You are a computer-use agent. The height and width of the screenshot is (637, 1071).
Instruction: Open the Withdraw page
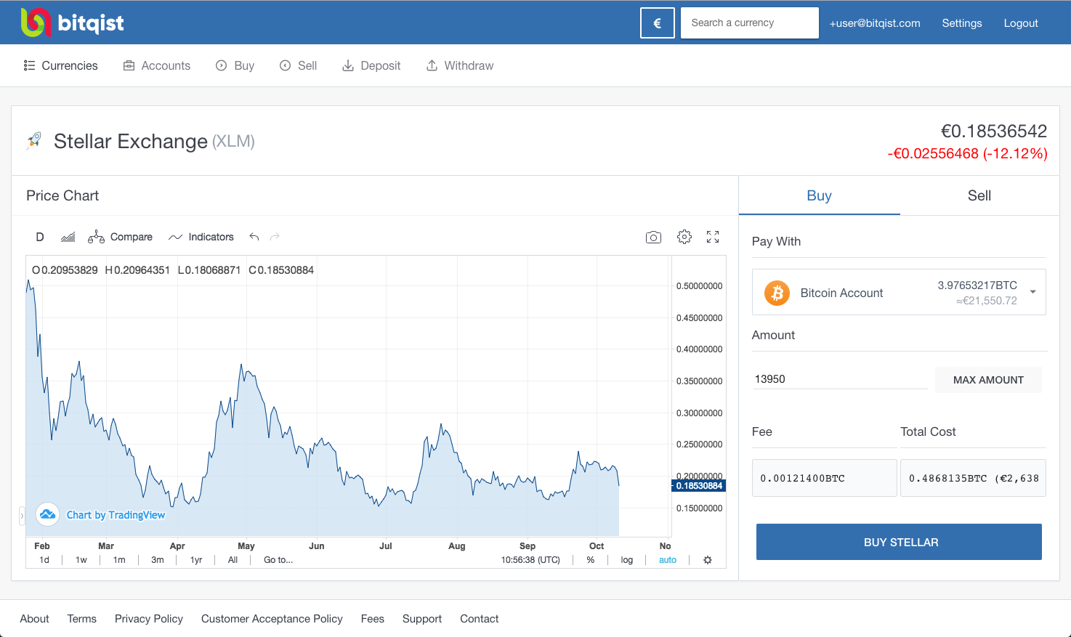click(460, 65)
